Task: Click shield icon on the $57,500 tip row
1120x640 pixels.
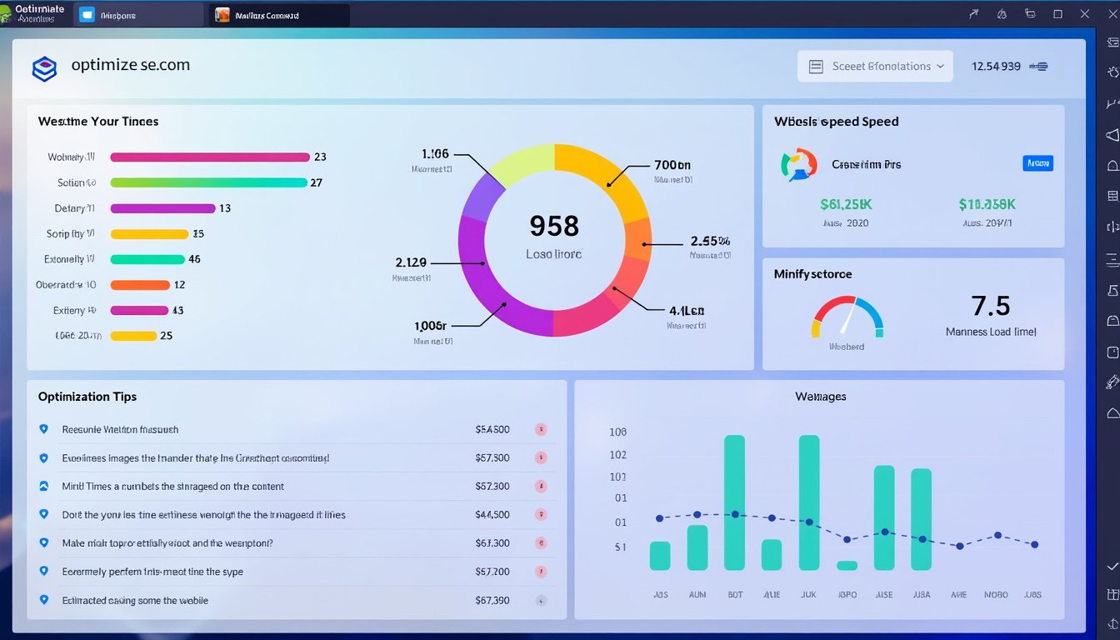Action: pyautogui.click(x=44, y=457)
